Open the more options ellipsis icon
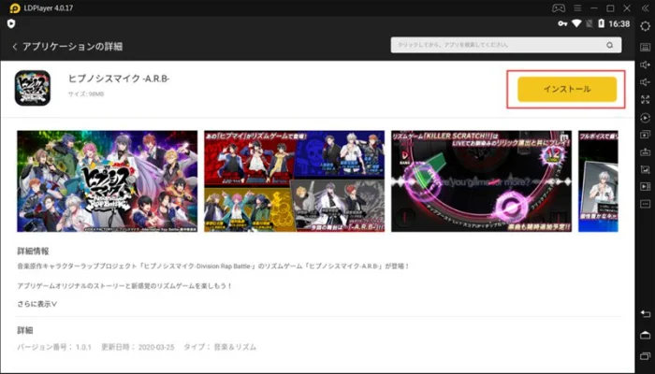 [x=646, y=204]
